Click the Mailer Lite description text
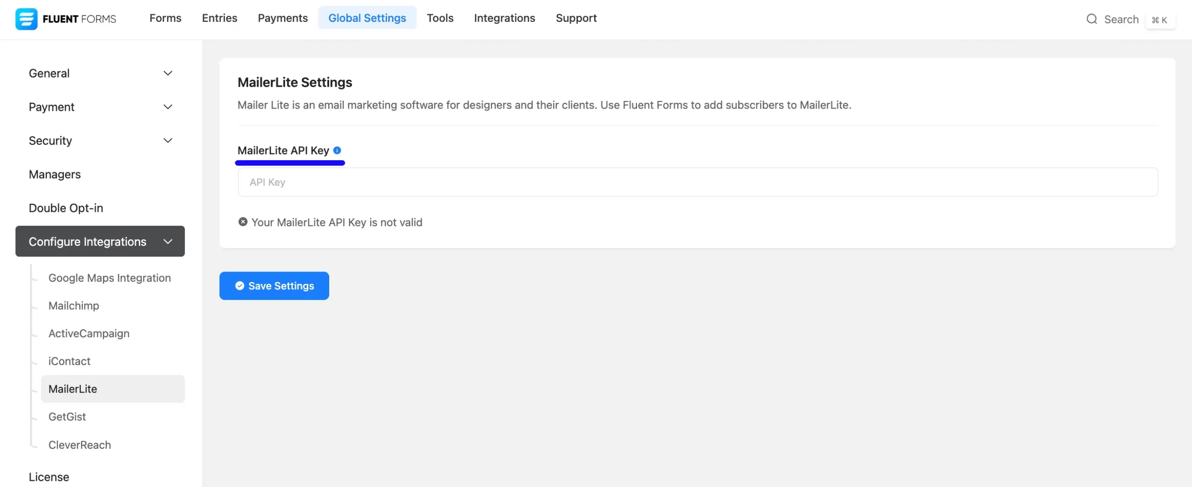Viewport: 1192px width, 487px height. (x=544, y=105)
